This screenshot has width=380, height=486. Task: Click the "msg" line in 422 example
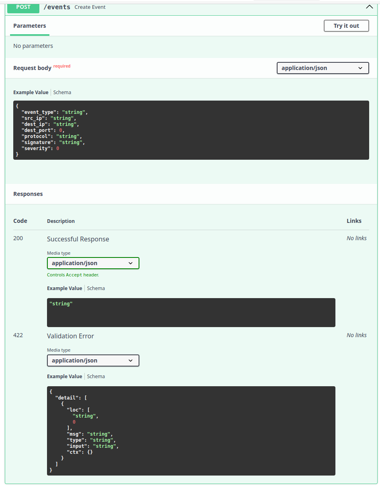point(90,434)
